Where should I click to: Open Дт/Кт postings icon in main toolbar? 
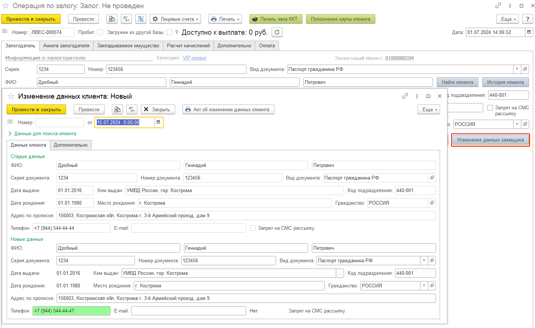click(x=126, y=19)
